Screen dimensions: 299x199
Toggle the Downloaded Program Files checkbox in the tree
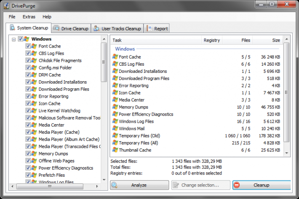[x=28, y=89]
